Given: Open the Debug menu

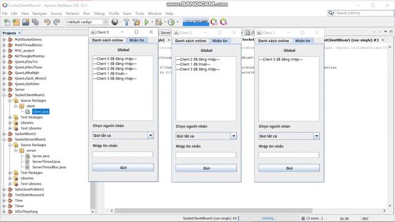Looking at the screenshot, I should [99, 14].
